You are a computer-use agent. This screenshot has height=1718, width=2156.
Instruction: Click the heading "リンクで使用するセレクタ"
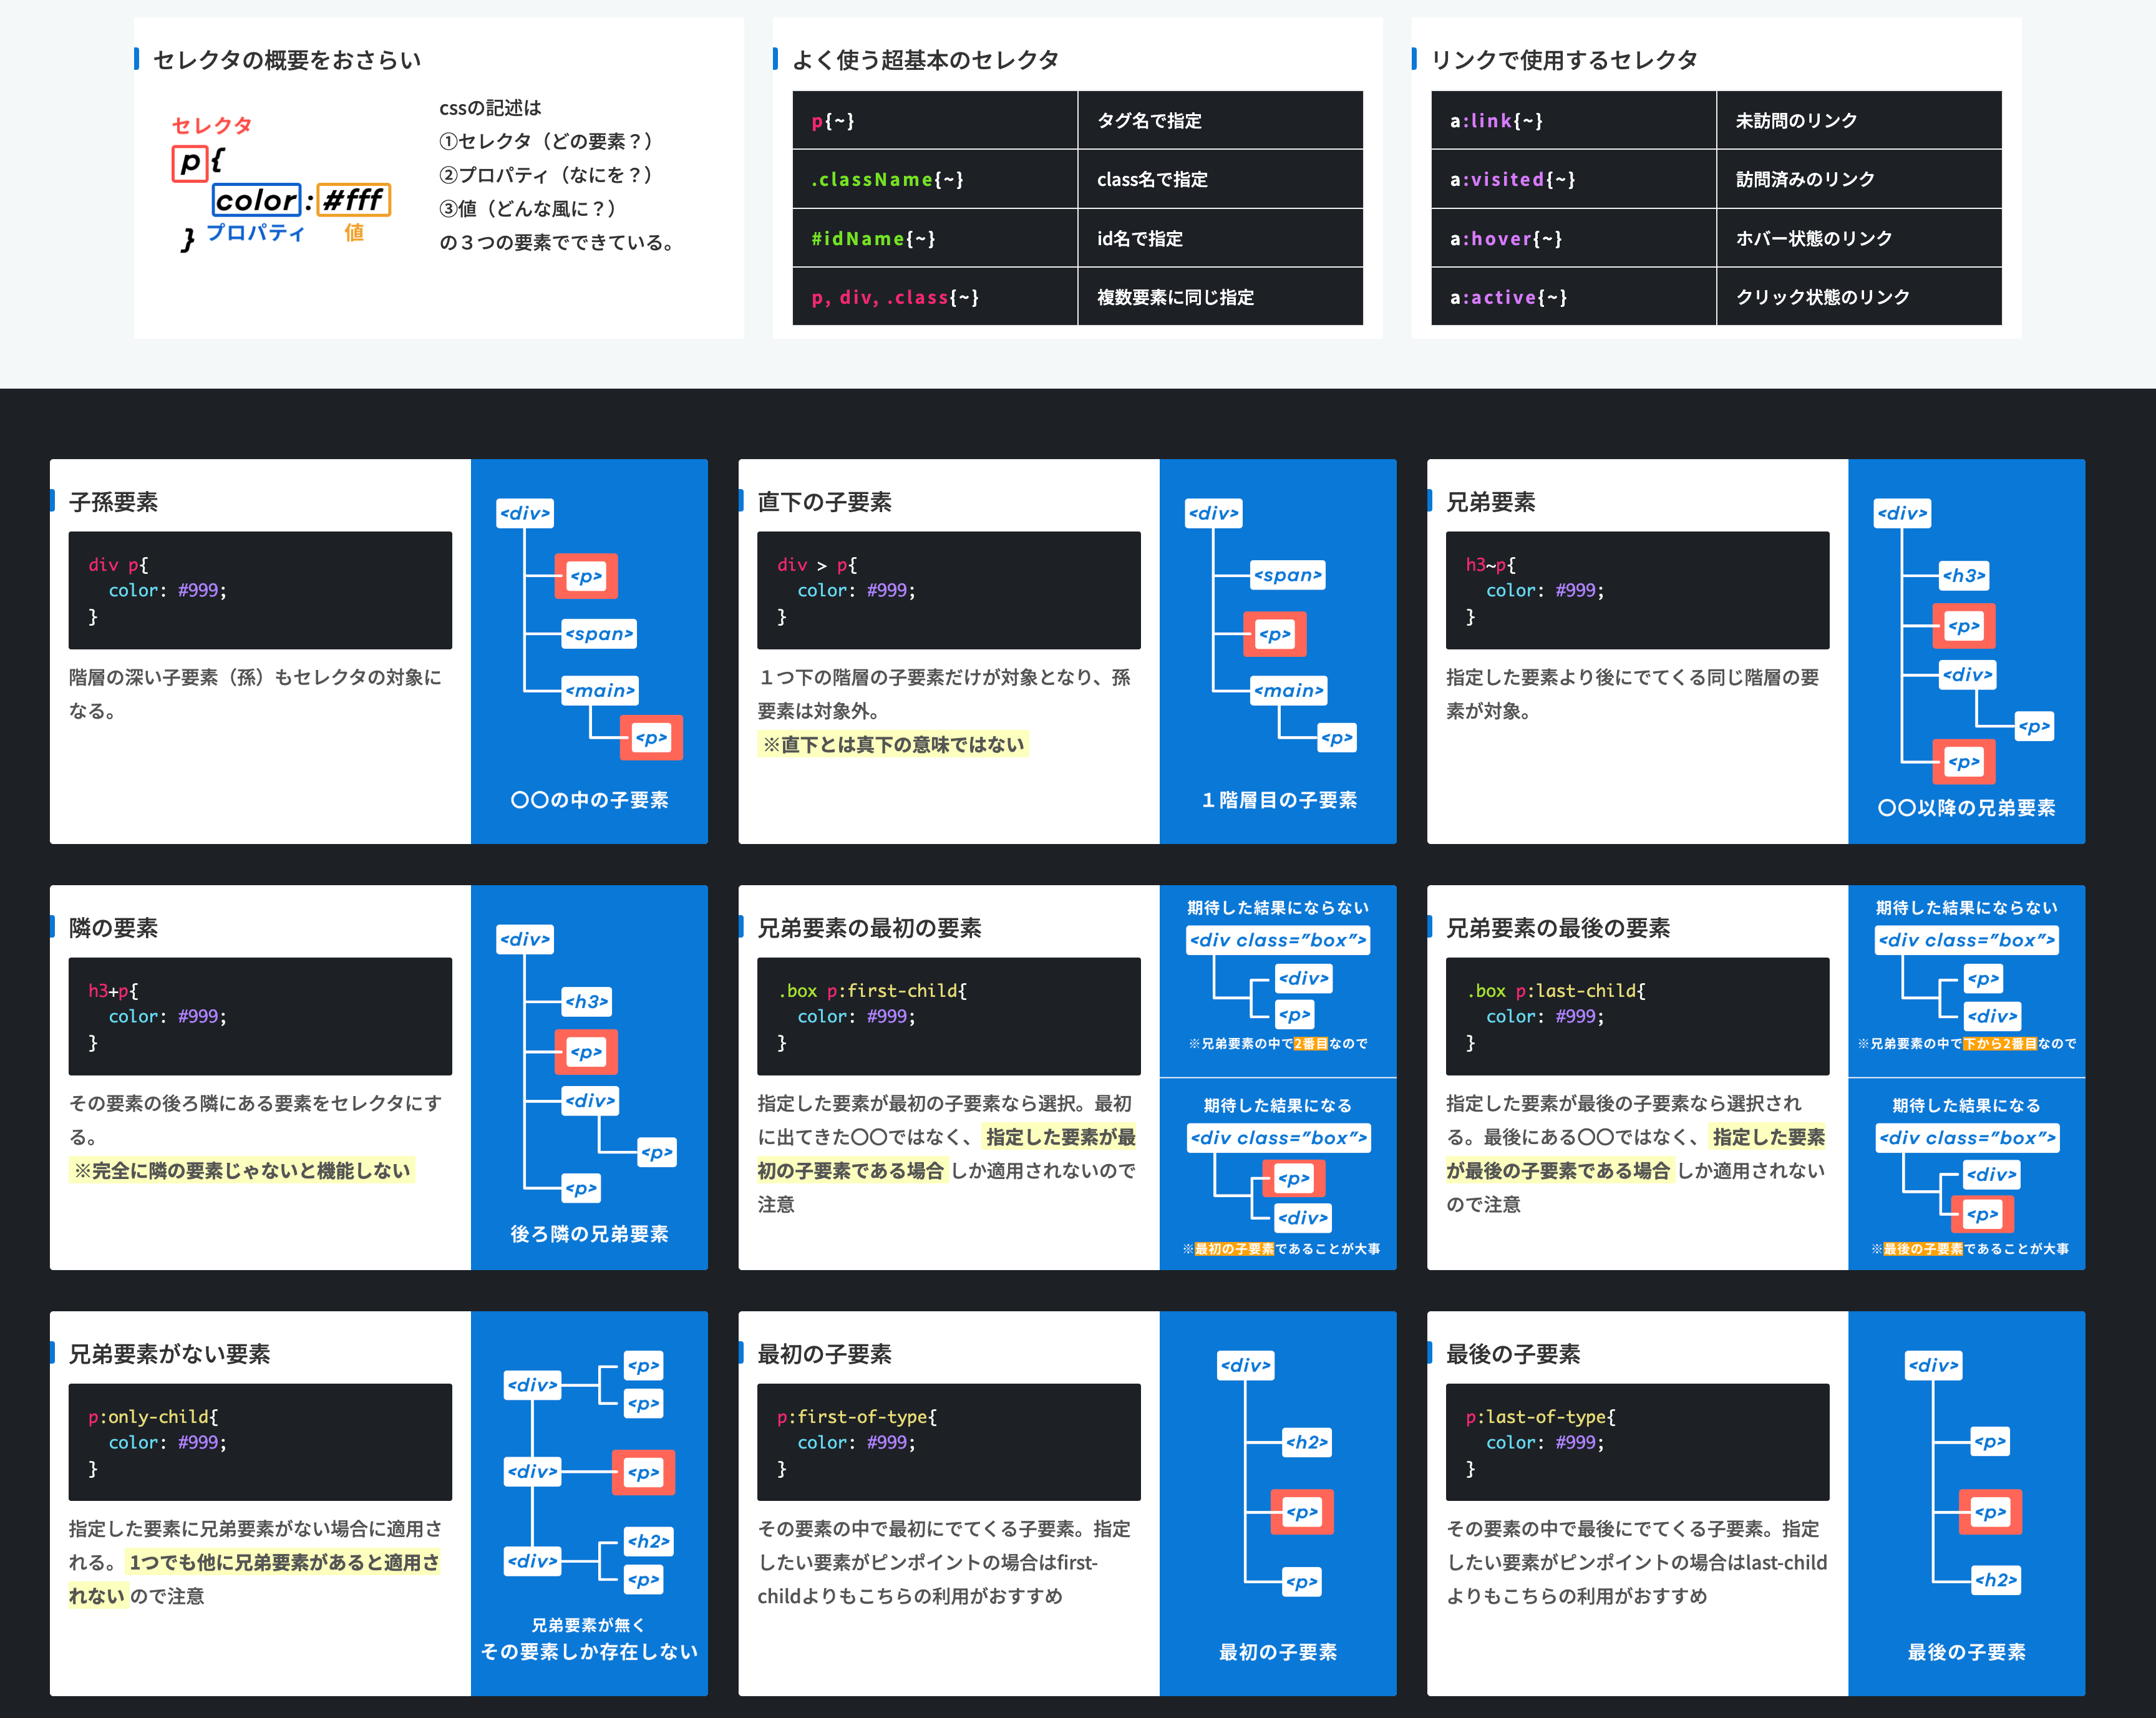(x=1564, y=60)
